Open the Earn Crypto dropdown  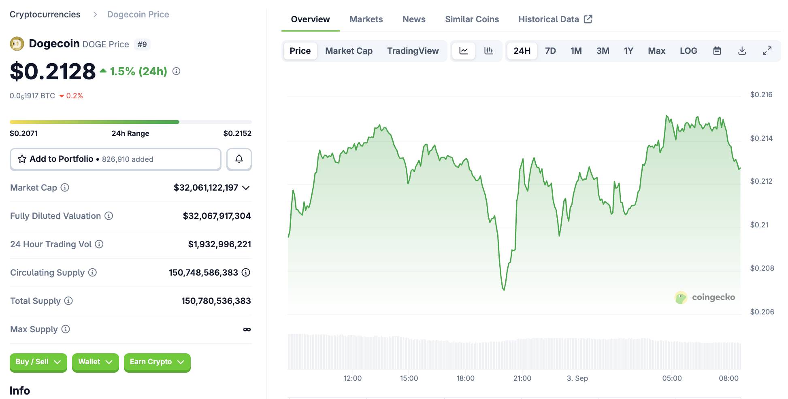(x=157, y=362)
